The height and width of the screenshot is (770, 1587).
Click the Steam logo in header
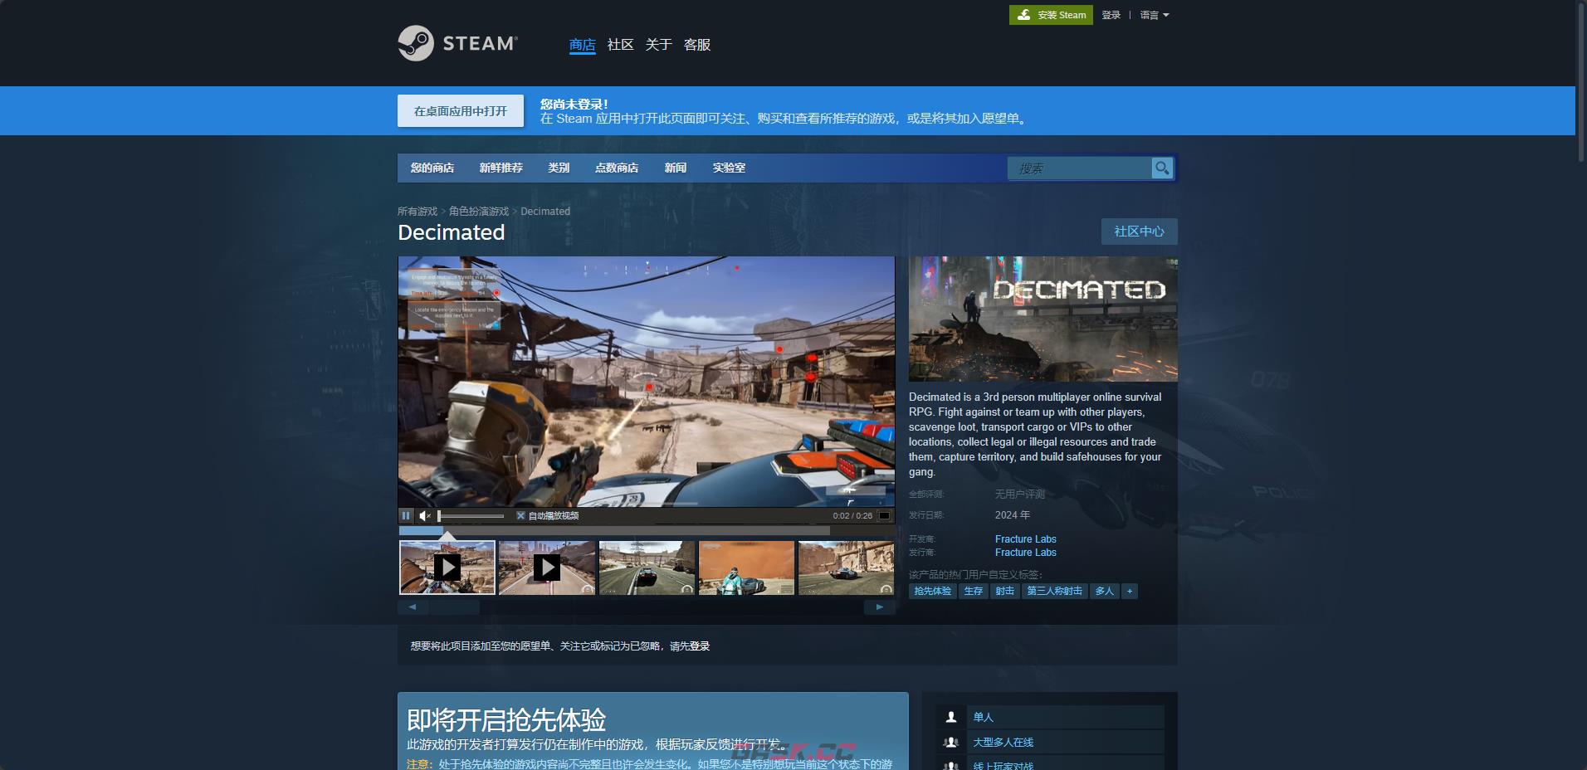457,43
